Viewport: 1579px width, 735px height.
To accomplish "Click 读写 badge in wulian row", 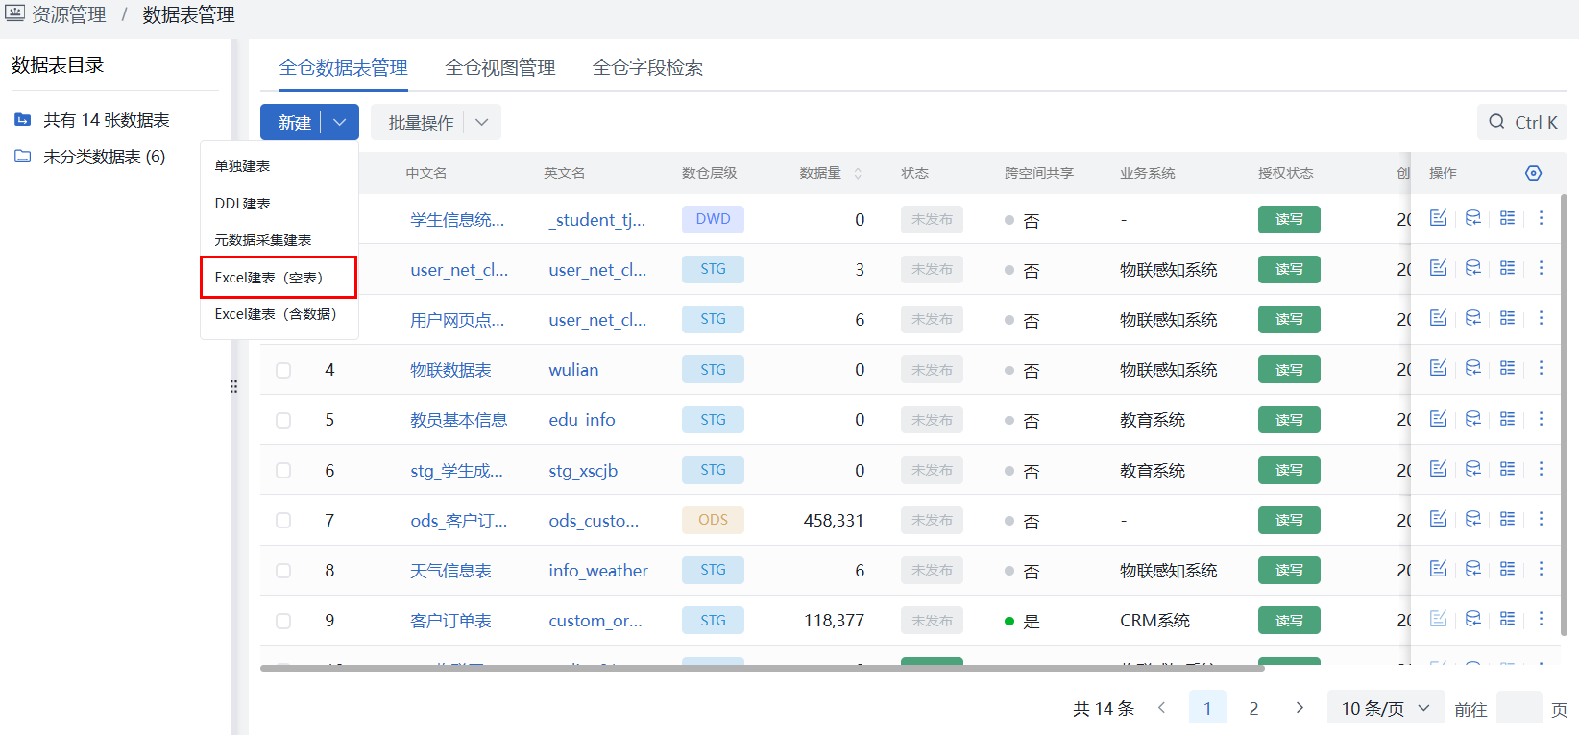I will [x=1289, y=370].
